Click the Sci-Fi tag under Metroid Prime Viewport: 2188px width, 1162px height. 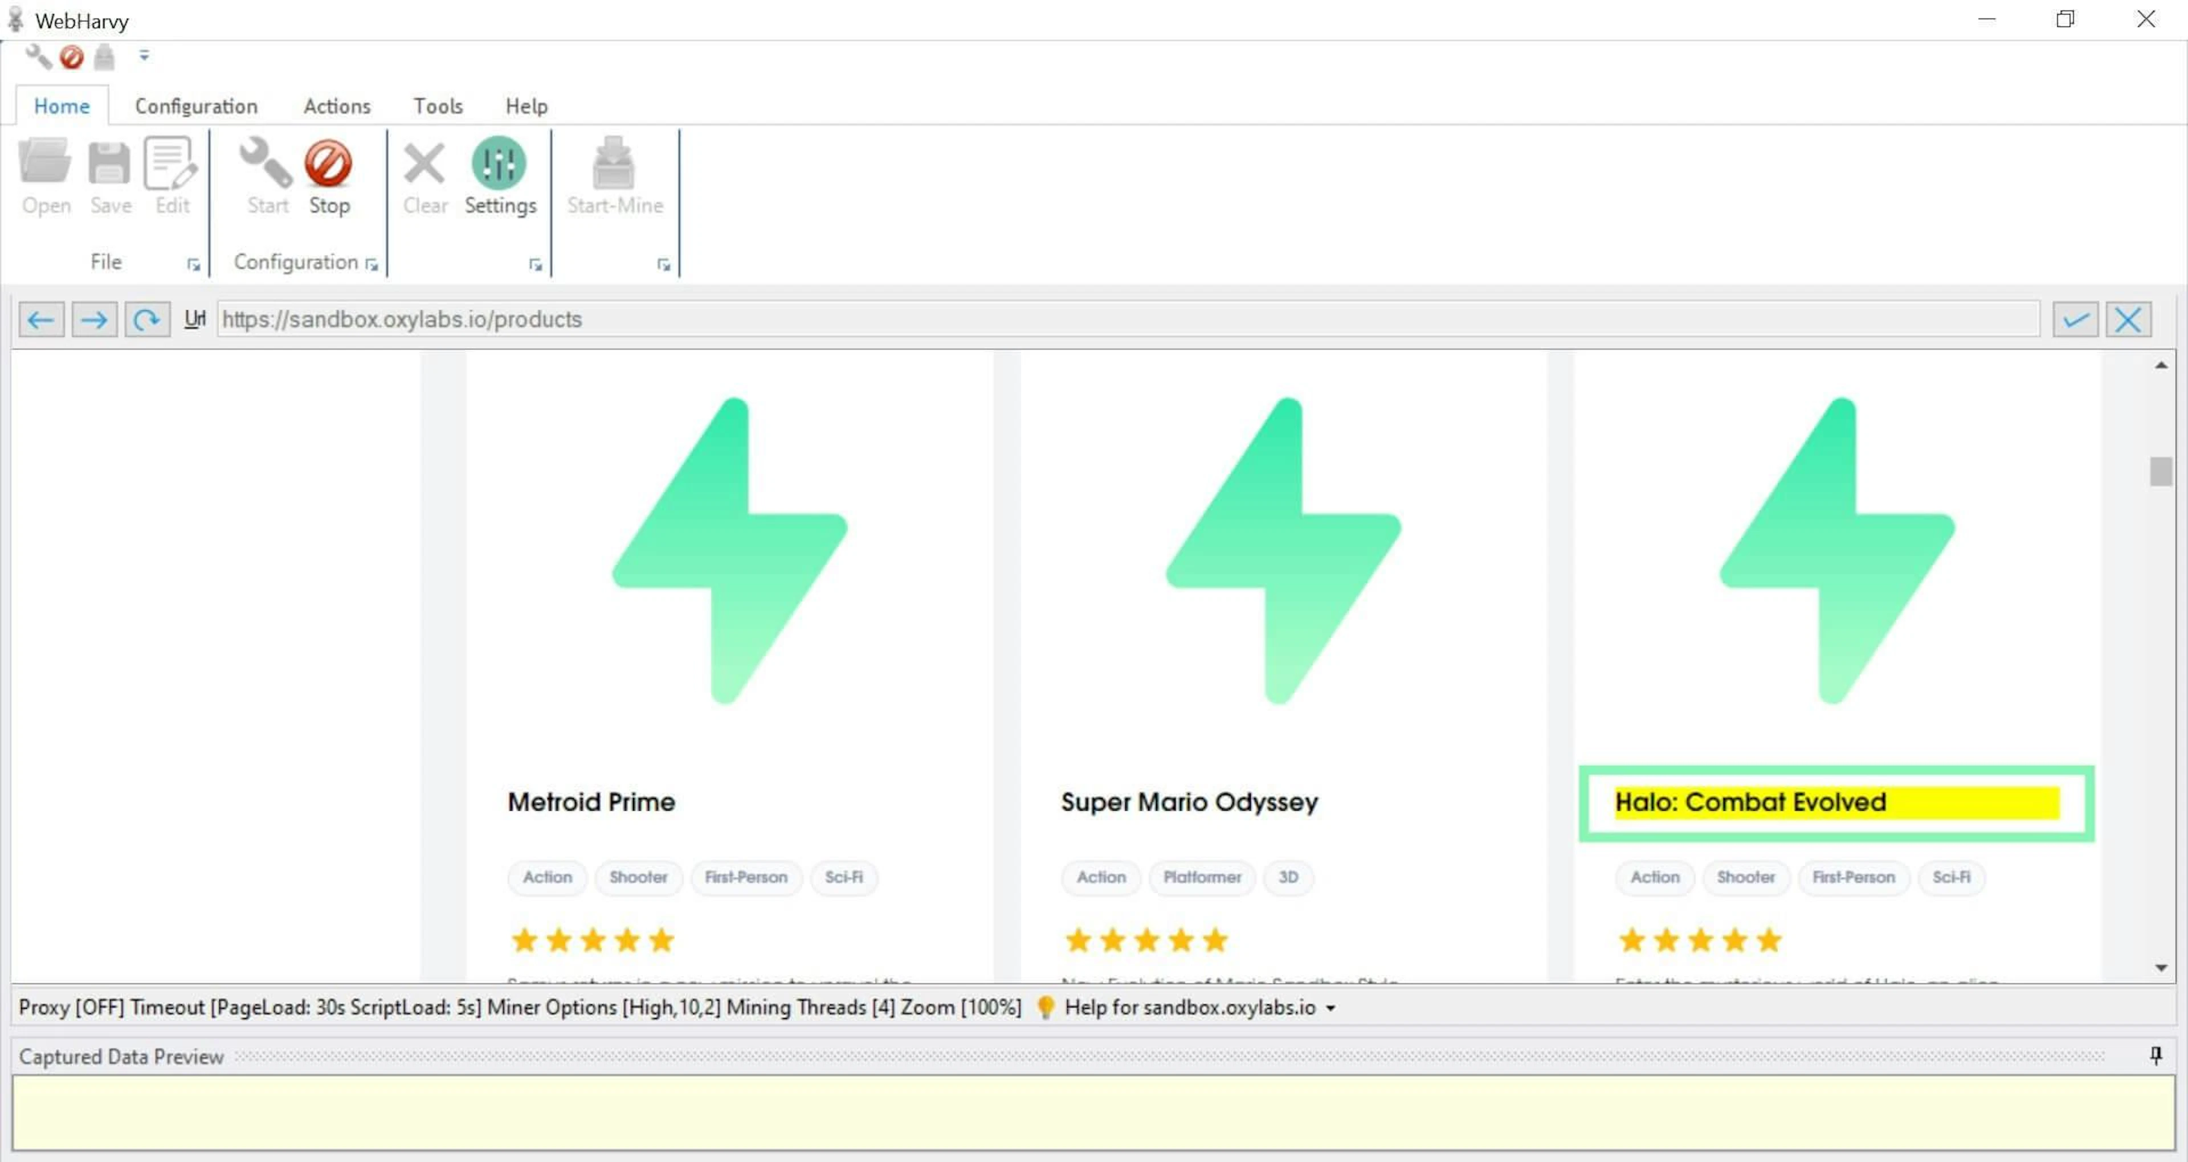[843, 877]
